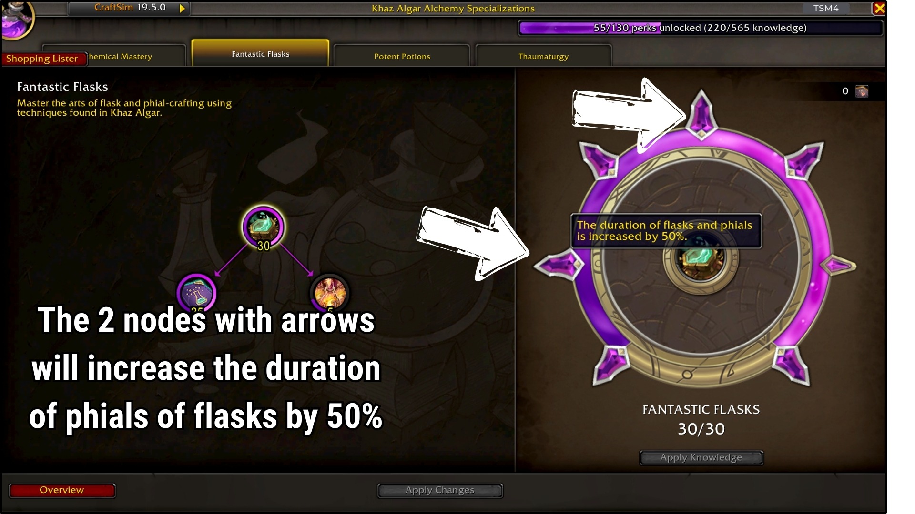The width and height of the screenshot is (915, 514).
Task: Open the Fantastic Flasks tab
Action: pos(260,53)
